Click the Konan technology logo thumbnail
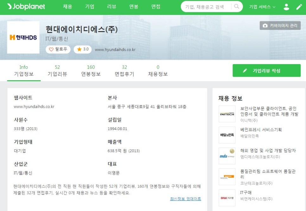The height and width of the screenshot is (211, 306). pyautogui.click(x=227, y=177)
